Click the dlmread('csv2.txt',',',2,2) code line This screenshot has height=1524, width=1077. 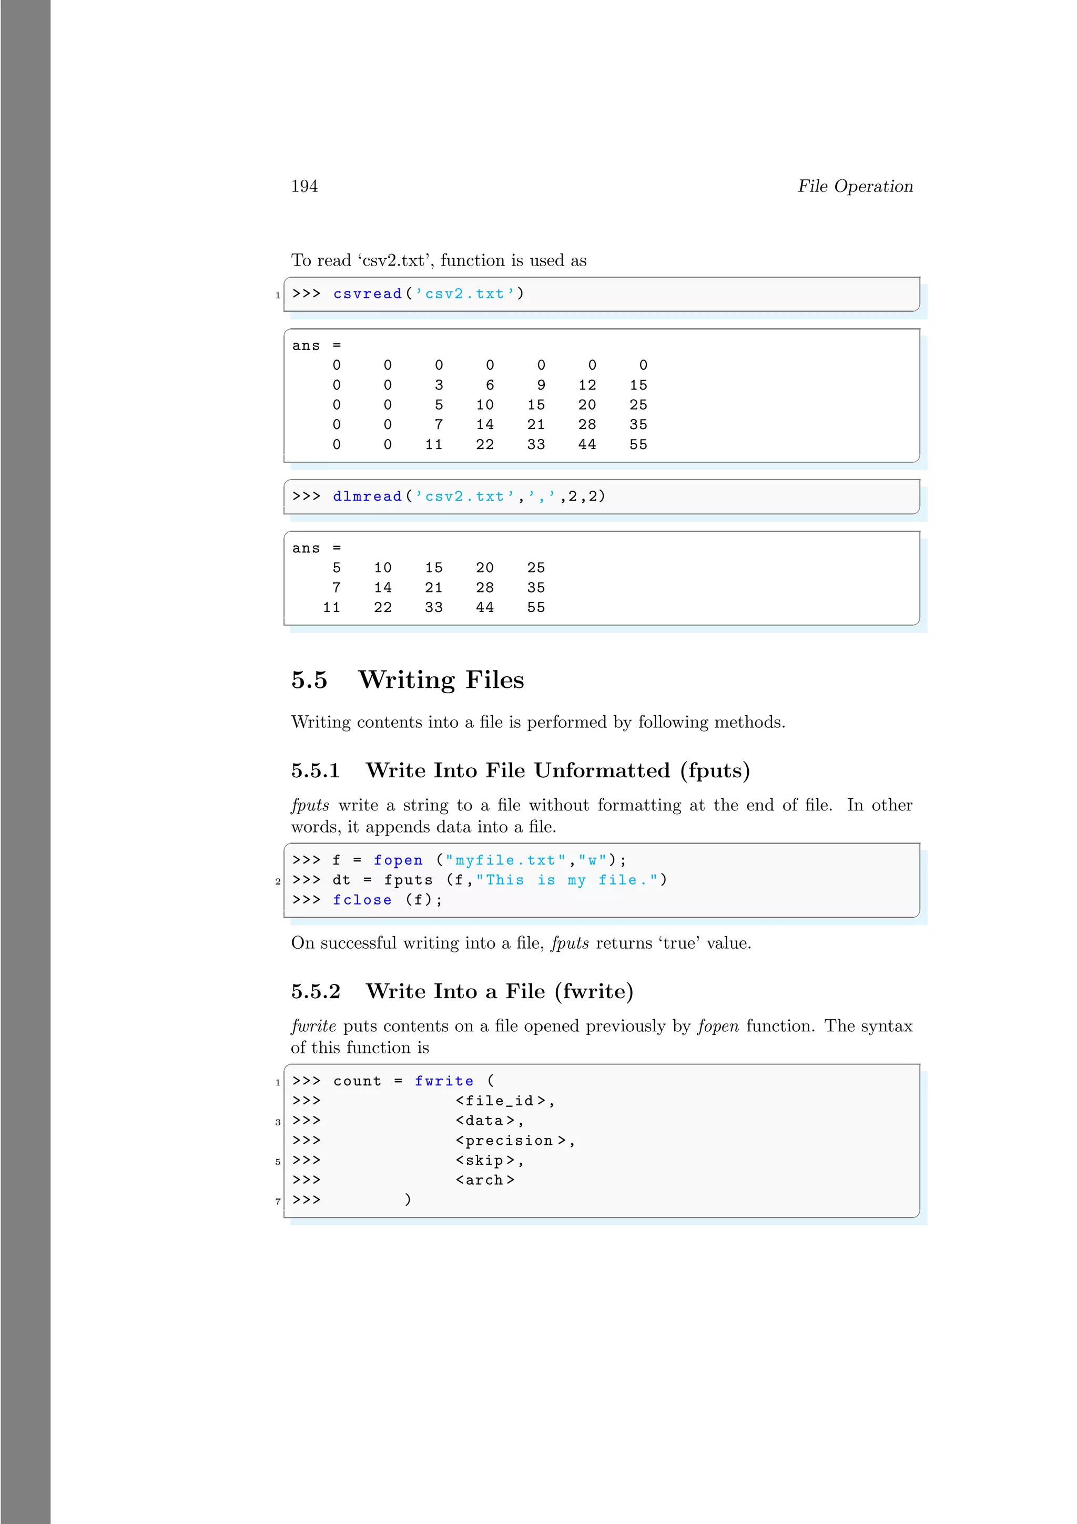point(449,496)
